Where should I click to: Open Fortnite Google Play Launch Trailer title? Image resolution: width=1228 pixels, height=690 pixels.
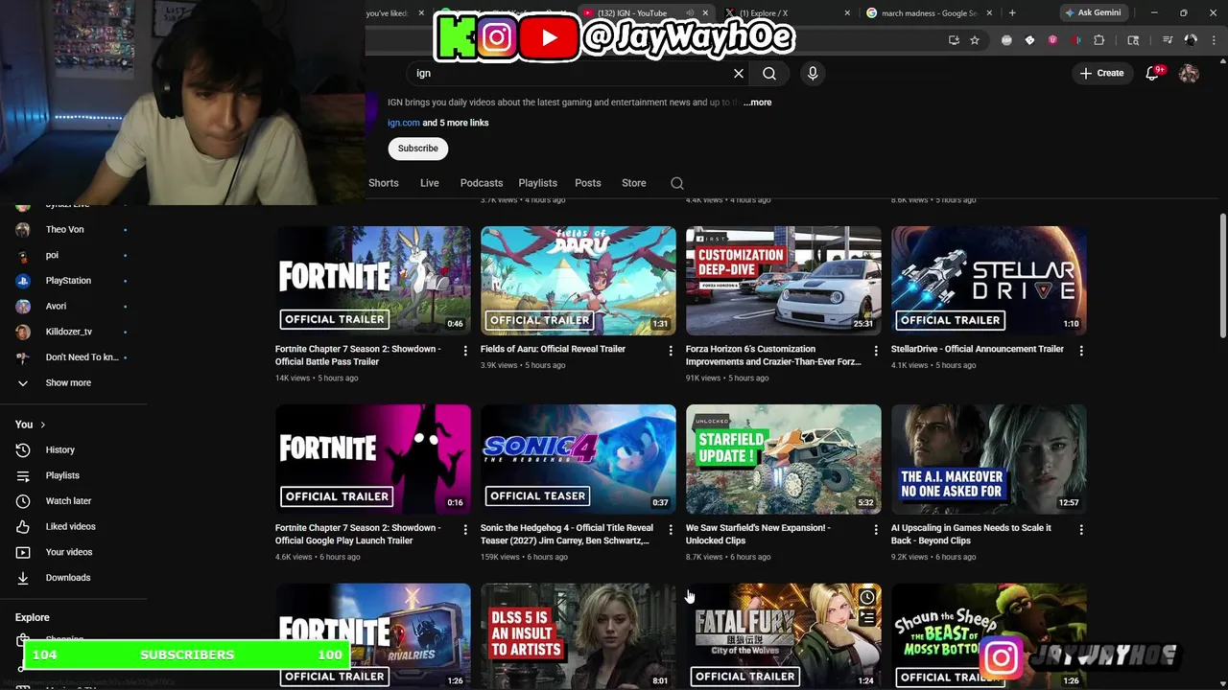click(x=358, y=534)
